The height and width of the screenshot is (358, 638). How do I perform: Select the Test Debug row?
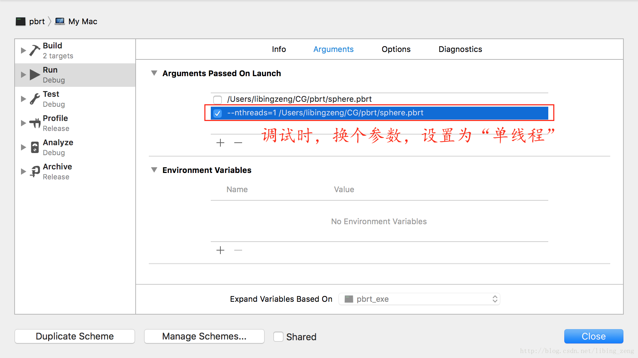coord(75,99)
